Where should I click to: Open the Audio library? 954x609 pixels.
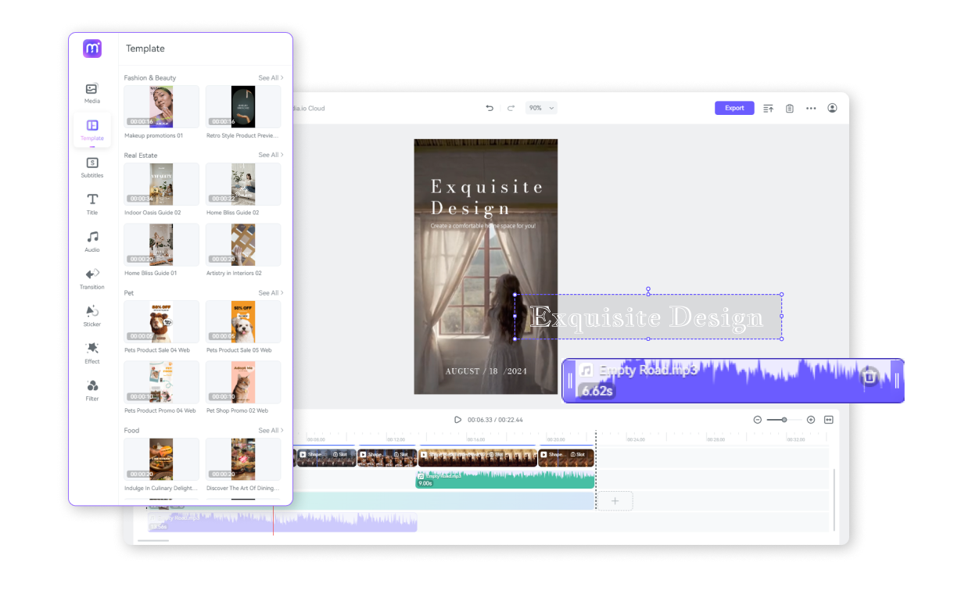click(x=91, y=241)
